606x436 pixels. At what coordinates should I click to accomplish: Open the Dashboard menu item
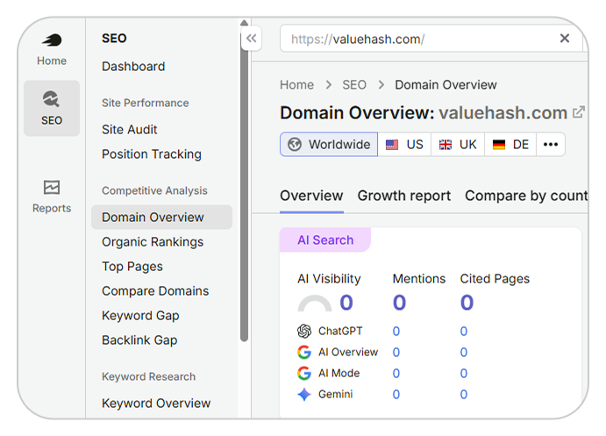pyautogui.click(x=133, y=67)
